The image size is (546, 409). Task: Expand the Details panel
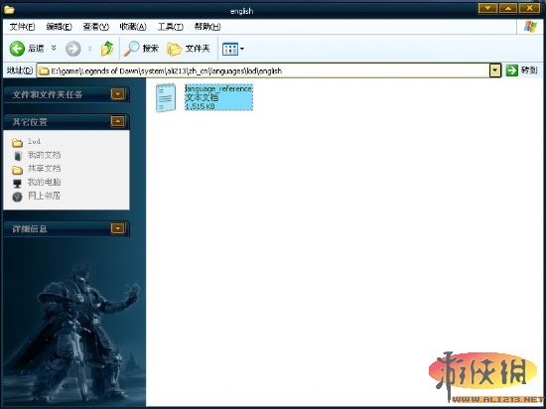[x=118, y=228]
